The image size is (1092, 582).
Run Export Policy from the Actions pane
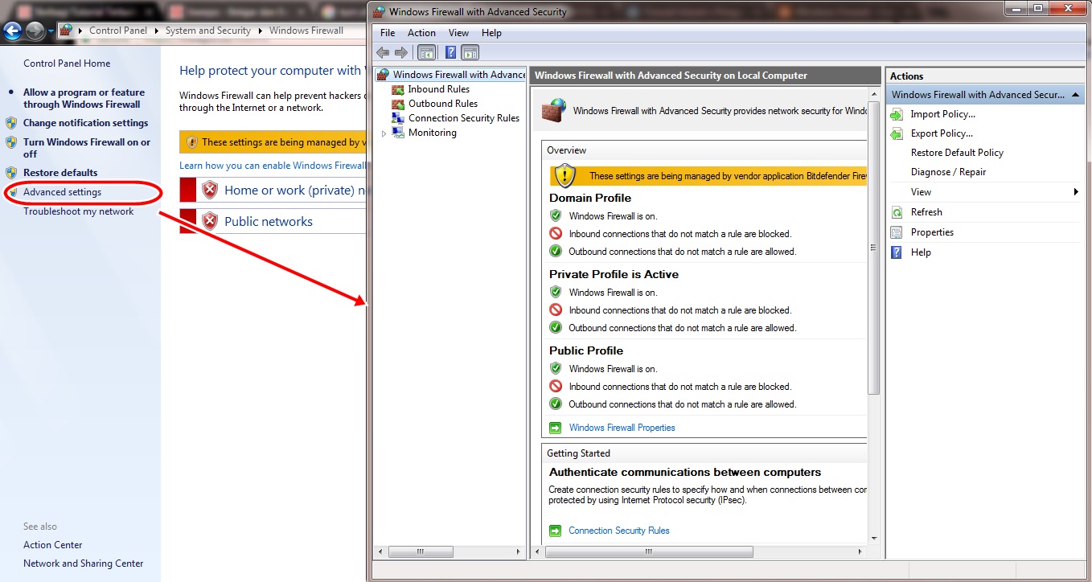(x=942, y=133)
